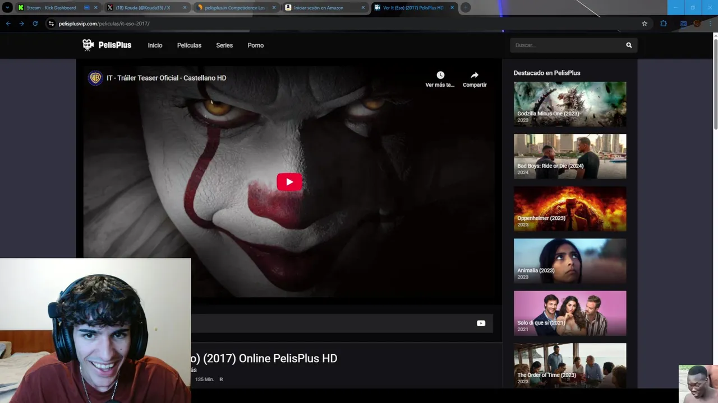Submit search with the magnifier icon
Viewport: 718px width, 403px height.
tap(629, 45)
